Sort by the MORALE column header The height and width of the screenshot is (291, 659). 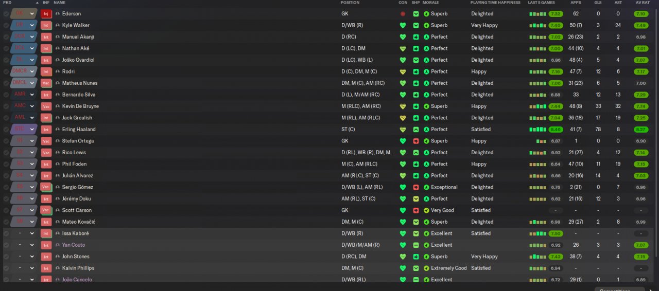pyautogui.click(x=431, y=3)
